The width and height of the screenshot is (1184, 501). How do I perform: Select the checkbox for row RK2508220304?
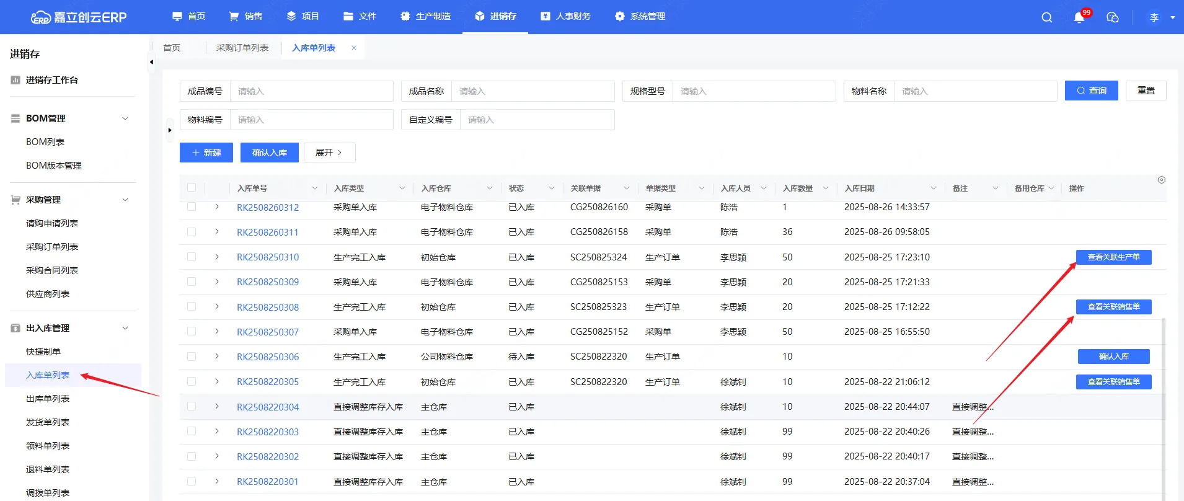coord(192,407)
